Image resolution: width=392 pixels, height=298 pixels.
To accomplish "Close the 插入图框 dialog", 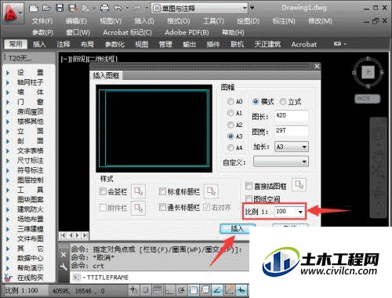I will tap(317, 66).
